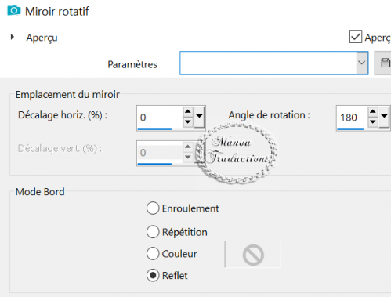Click the disabled Couleur color swatch
The height and width of the screenshot is (297, 391).
pyautogui.click(x=252, y=254)
